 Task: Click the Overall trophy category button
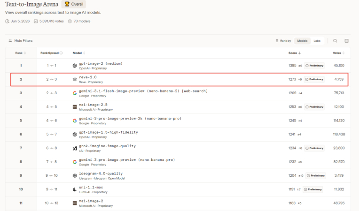pos(74,4)
